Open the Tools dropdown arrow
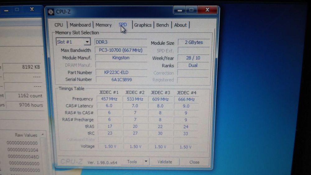311x175 pixels. [x=146, y=162]
